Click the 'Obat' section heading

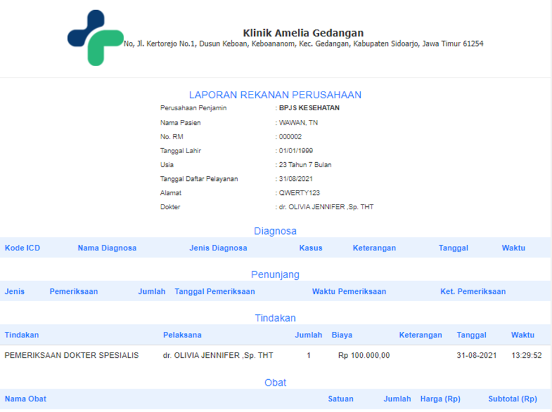275,383
